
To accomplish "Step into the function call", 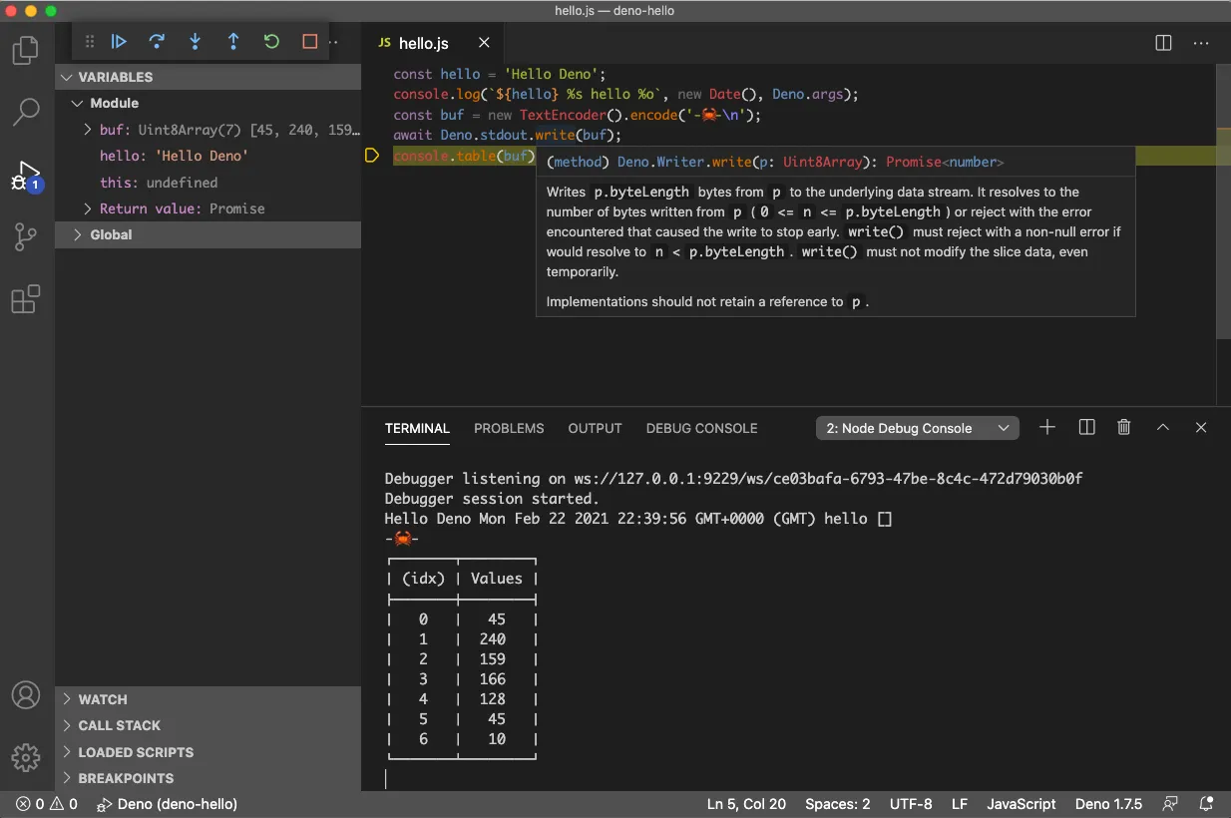I will (x=195, y=42).
